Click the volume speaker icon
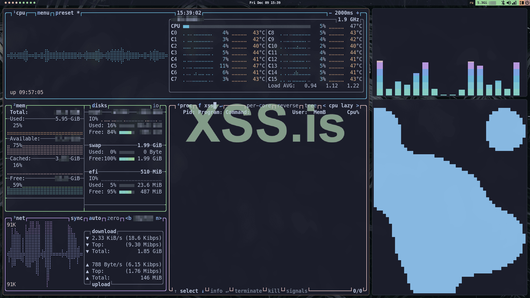Viewport: 530px width, 298px height. coord(508,3)
